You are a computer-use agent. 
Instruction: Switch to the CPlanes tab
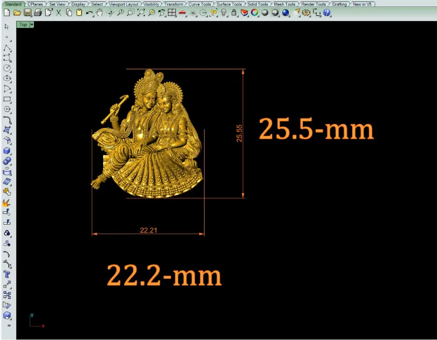pyautogui.click(x=35, y=4)
